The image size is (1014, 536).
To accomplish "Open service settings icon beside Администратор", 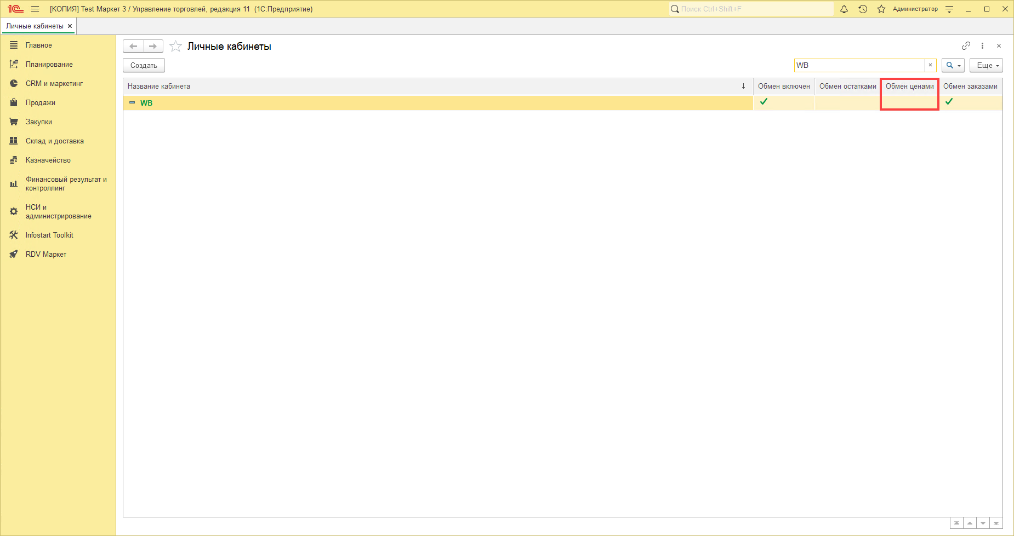I will (x=950, y=9).
